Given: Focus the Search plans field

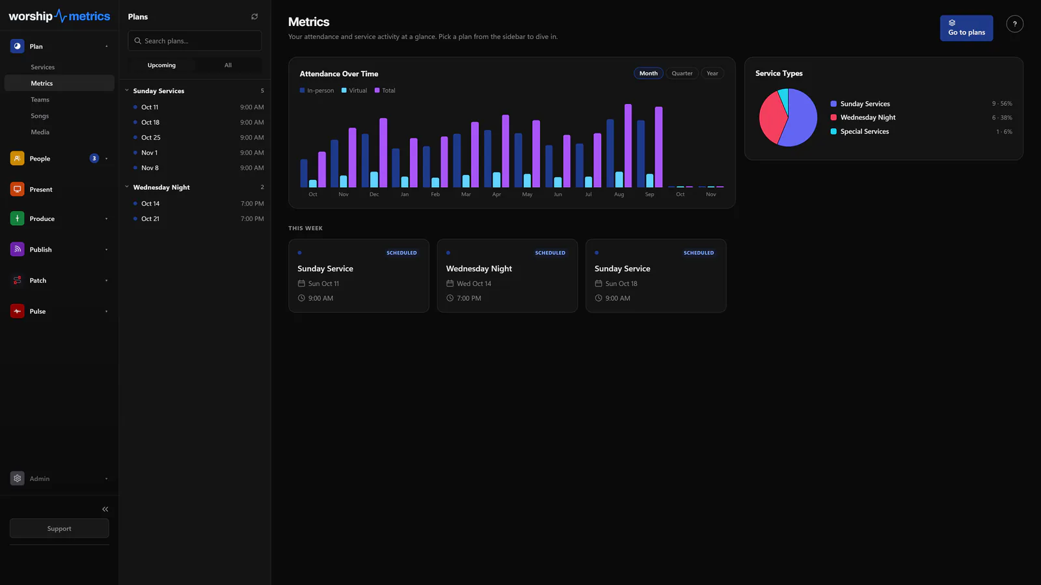Looking at the screenshot, I should 195,41.
